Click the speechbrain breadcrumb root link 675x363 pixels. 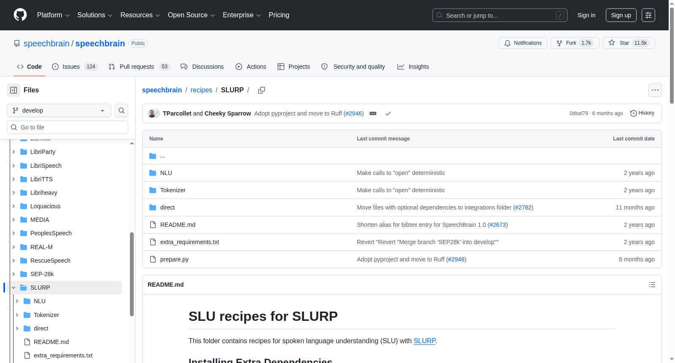pyautogui.click(x=162, y=90)
